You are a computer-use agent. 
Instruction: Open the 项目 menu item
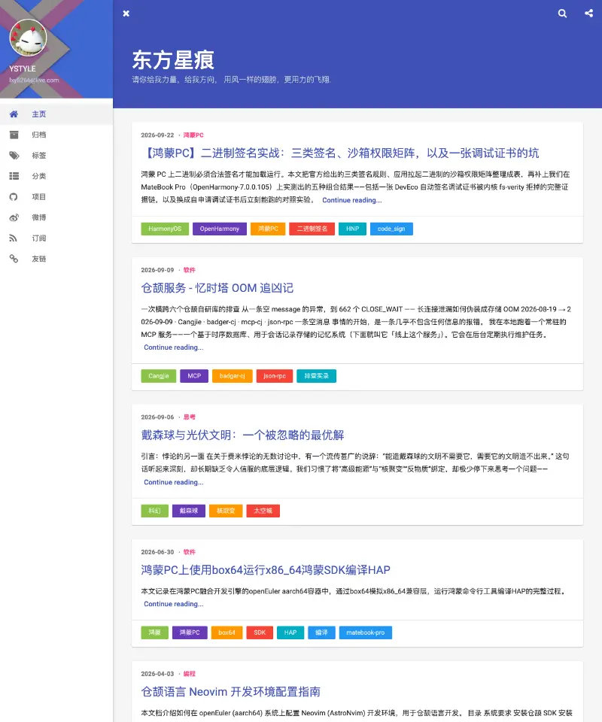tap(56, 196)
